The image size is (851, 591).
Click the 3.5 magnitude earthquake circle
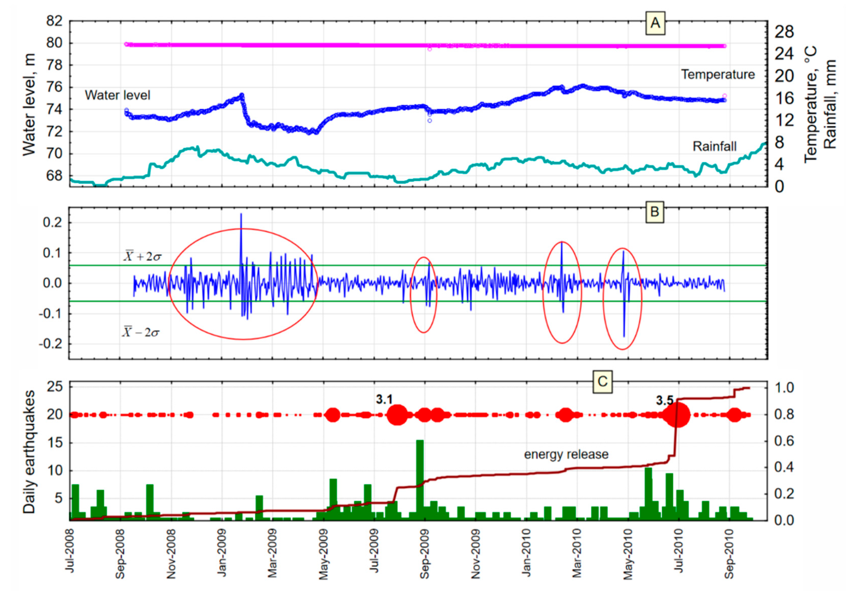[x=677, y=415]
